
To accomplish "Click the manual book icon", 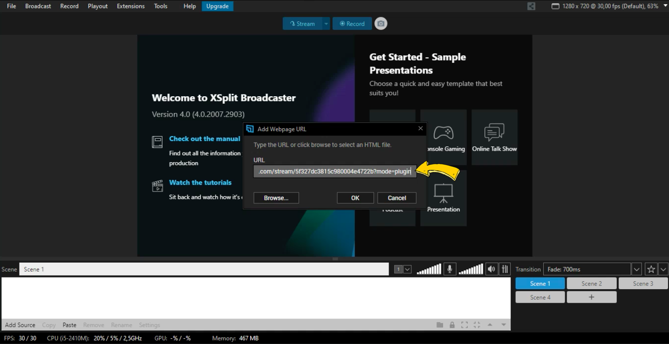I will (x=157, y=142).
